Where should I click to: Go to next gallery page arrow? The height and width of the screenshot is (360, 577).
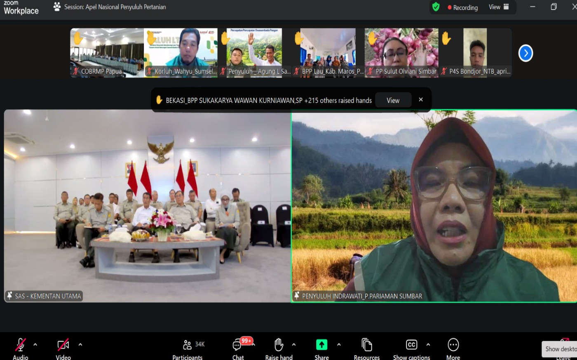click(525, 53)
